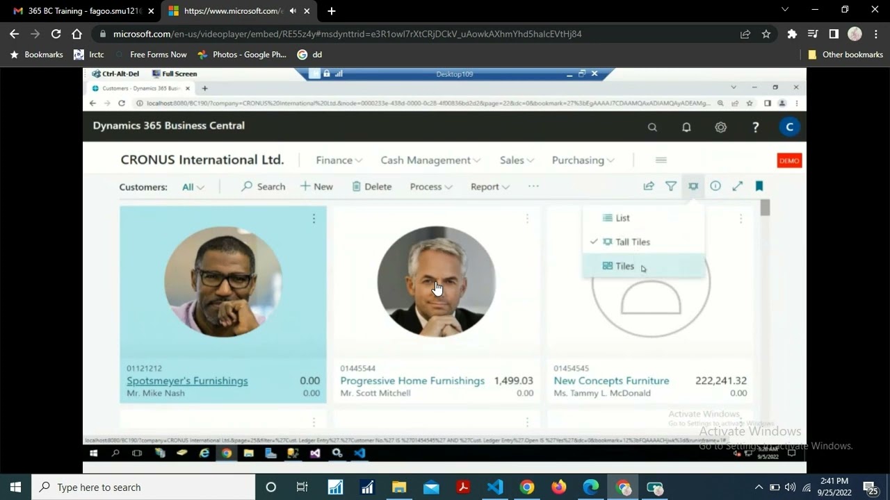Open the Irctc bookmark
The height and width of the screenshot is (500, 890).
[89, 55]
